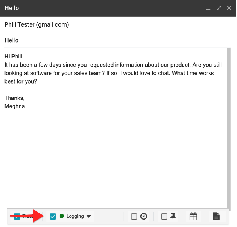Click in the email body text
Screen dimensions: 237x227
[115, 128]
